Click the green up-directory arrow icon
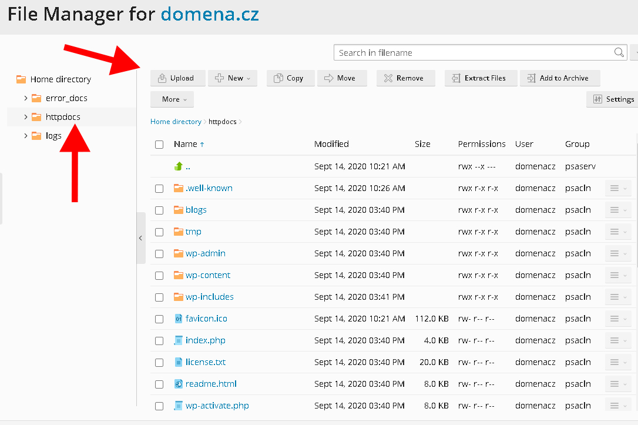The image size is (638, 425). pyautogui.click(x=179, y=166)
